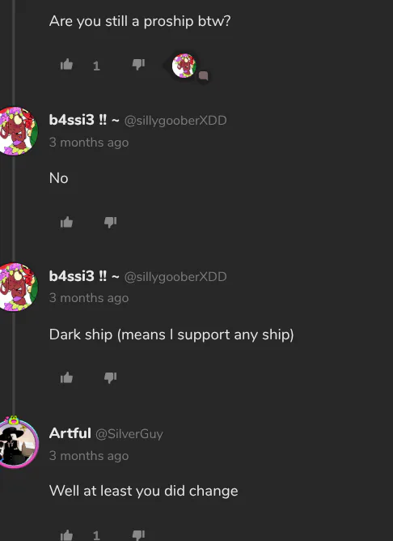Dislike the "Are you still a proship" comment

tap(138, 65)
